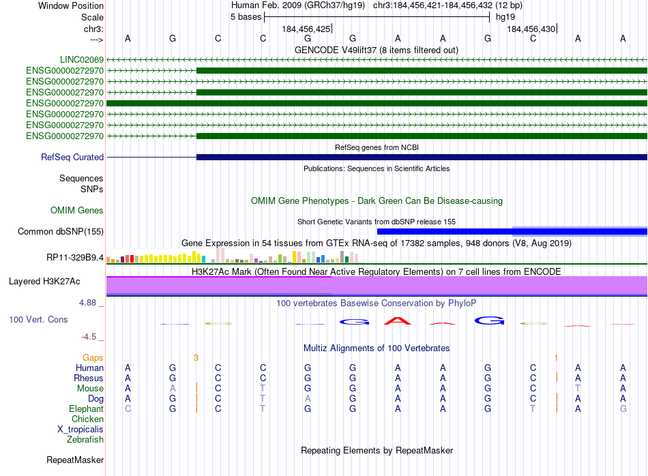Click the 4.88 conservation maximum value
The width and height of the screenshot is (648, 476).
point(87,303)
